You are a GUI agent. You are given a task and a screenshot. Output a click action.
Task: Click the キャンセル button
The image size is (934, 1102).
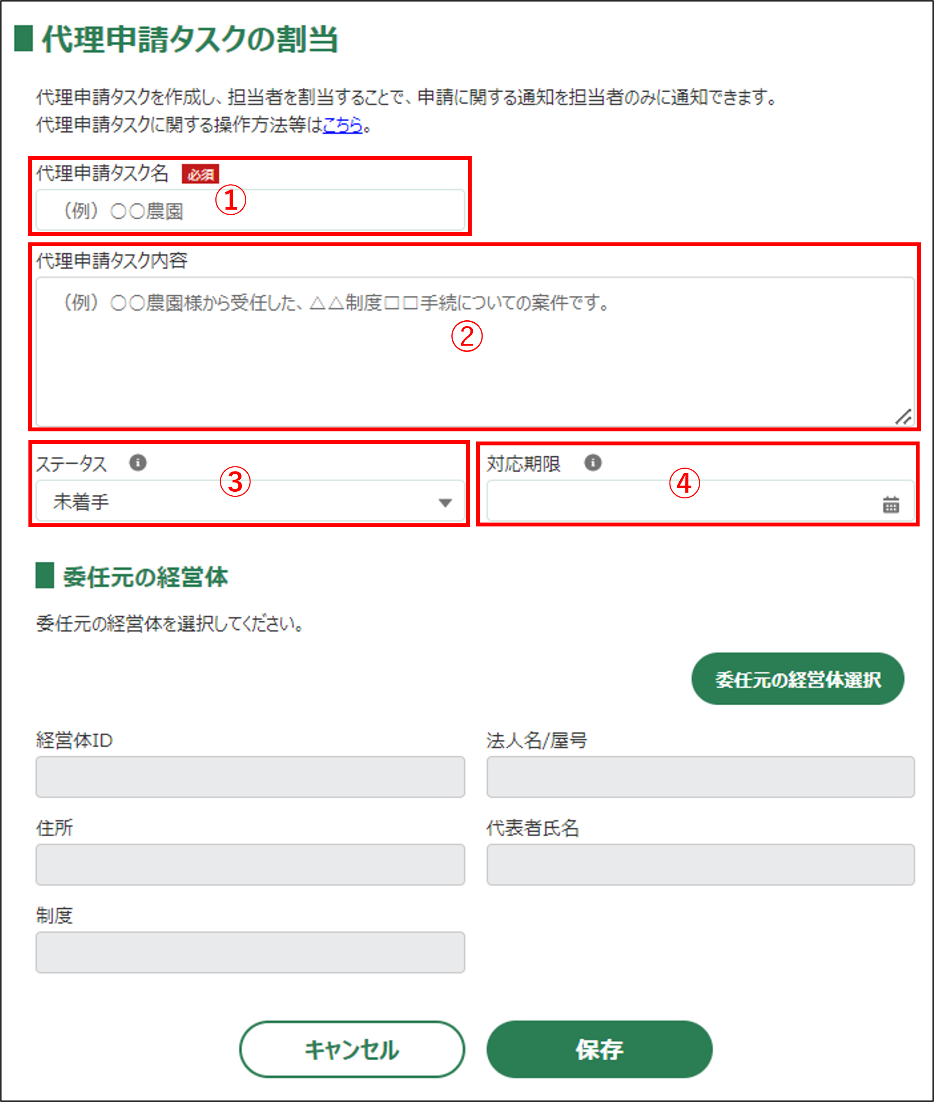point(352,1049)
